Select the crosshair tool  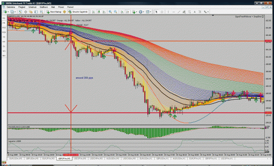(162, 12)
